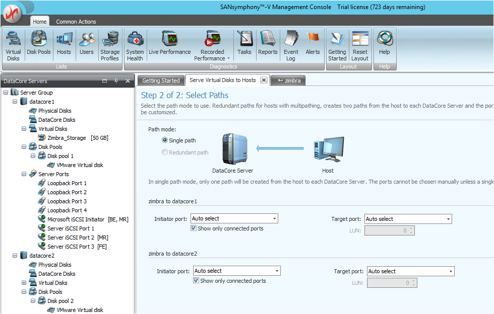The height and width of the screenshot is (314, 494).
Task: Collapse the Server Ports node
Action: 24,174
